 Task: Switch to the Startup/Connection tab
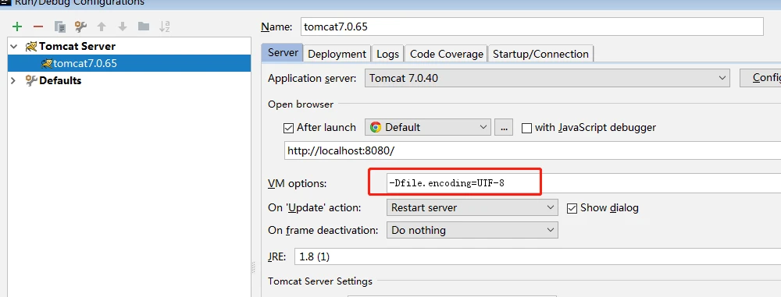click(540, 54)
